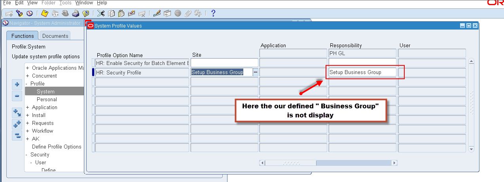Expand the Requests tree node
The image size is (504, 182).
point(28,123)
